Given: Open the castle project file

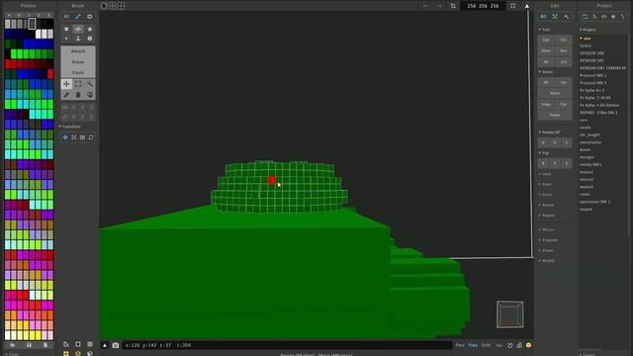Looking at the screenshot, I should coord(585,128).
